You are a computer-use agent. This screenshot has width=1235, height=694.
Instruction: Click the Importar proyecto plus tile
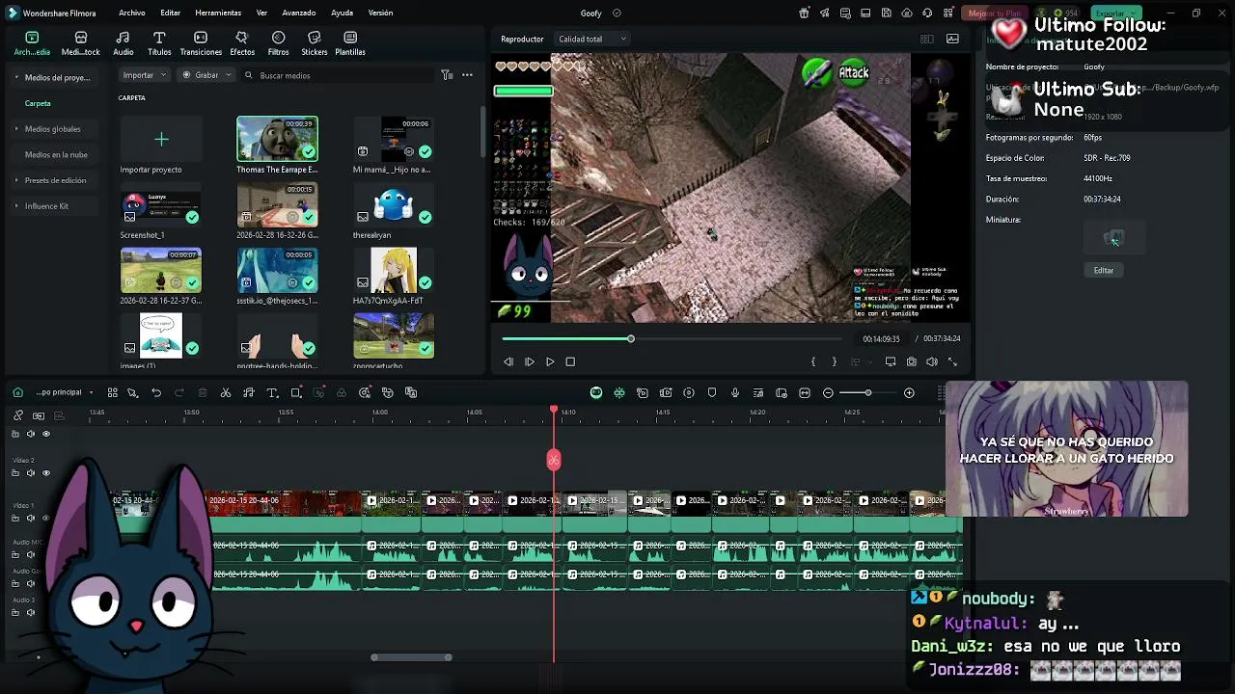tap(161, 141)
